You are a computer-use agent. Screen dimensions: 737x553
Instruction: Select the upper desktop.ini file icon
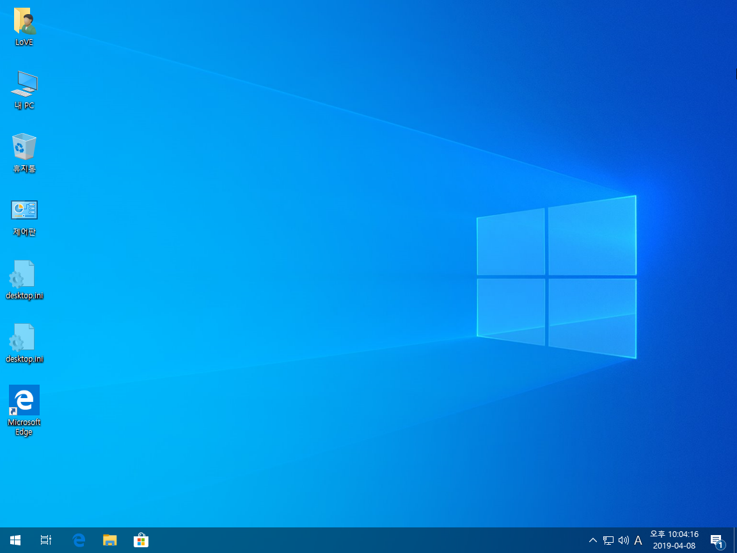[x=24, y=280]
